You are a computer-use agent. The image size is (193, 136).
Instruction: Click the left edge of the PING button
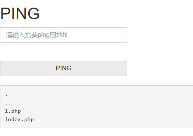3,69
